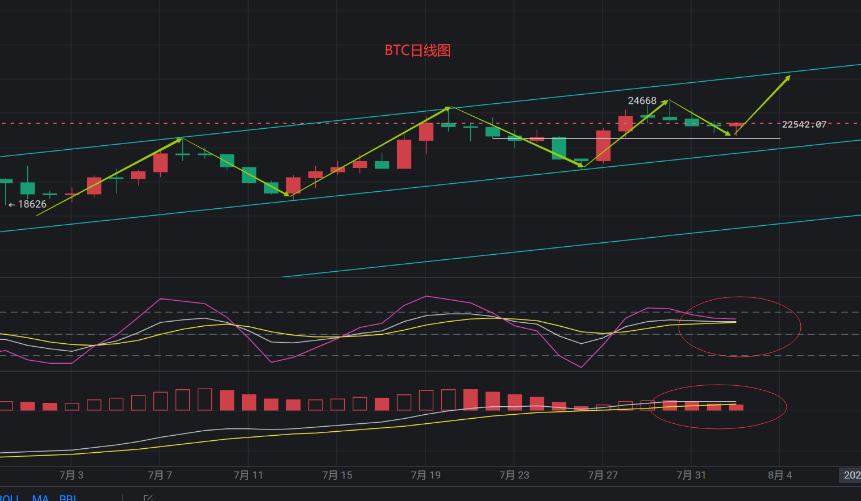This screenshot has height=501, width=861.
Task: Click the 7月 31 date label
Action: tap(691, 475)
